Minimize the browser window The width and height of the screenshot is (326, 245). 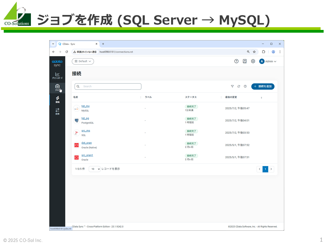pos(263,44)
